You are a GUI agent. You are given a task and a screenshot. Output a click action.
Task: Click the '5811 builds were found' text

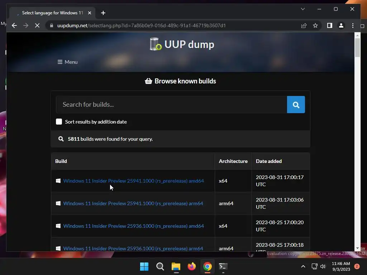coord(110,139)
